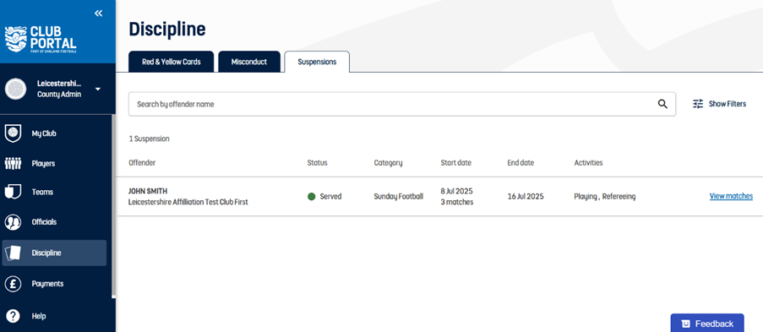The height and width of the screenshot is (332, 763).
Task: Click the Start date column header
Action: [456, 162]
